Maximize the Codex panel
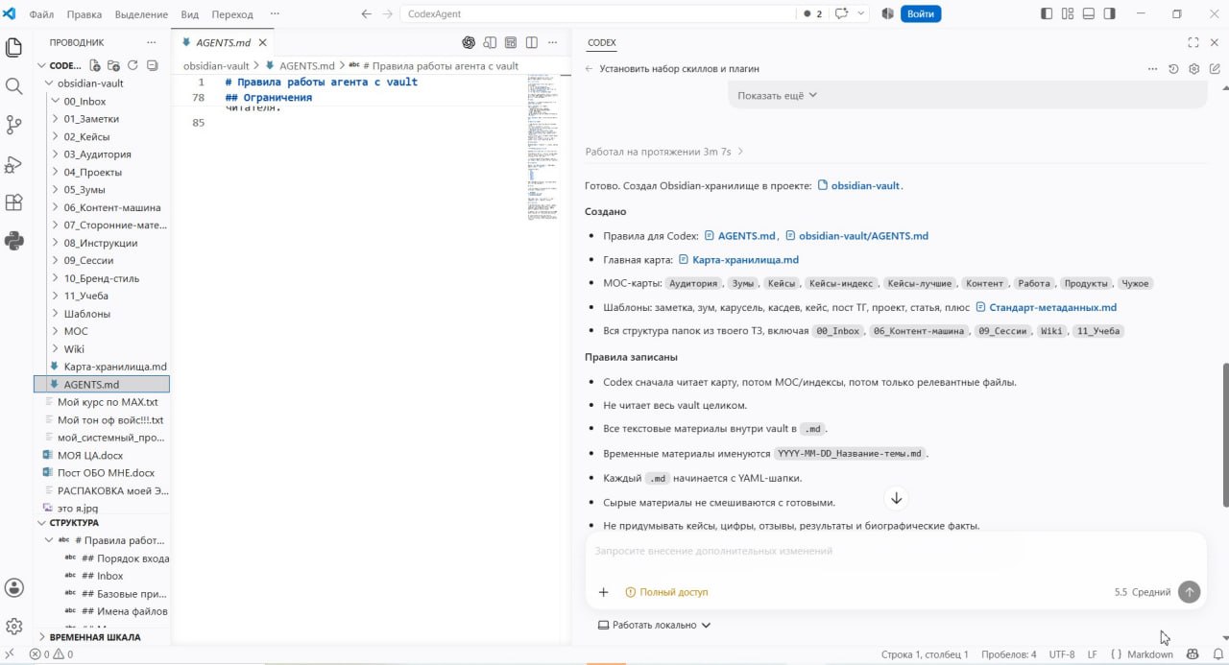 tap(1193, 42)
